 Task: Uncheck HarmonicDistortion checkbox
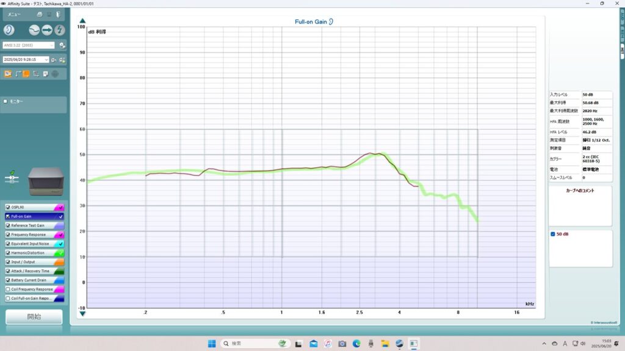pyautogui.click(x=7, y=253)
